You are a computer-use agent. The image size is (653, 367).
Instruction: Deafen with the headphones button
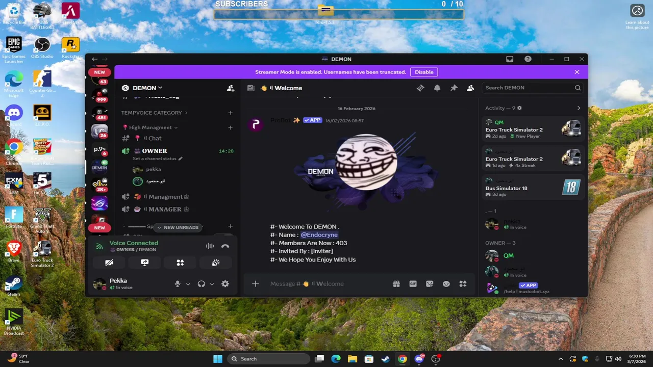[202, 284]
